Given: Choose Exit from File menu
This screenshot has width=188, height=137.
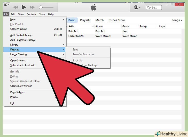Looking at the screenshot, I should click(x=12, y=103).
